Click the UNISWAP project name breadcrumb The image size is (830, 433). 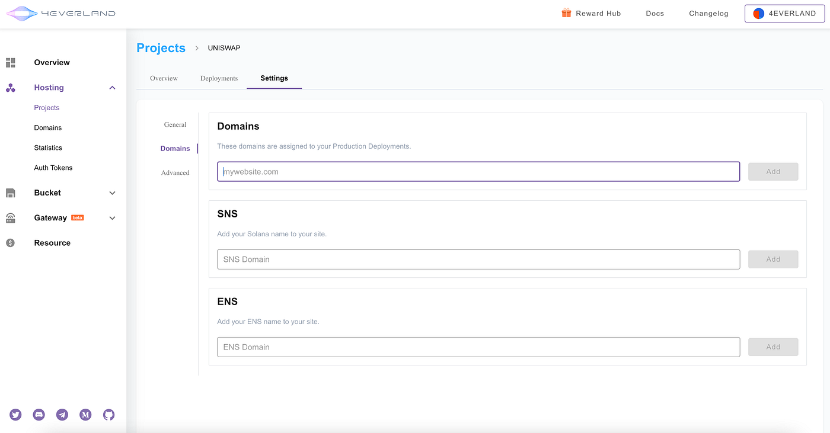point(224,48)
